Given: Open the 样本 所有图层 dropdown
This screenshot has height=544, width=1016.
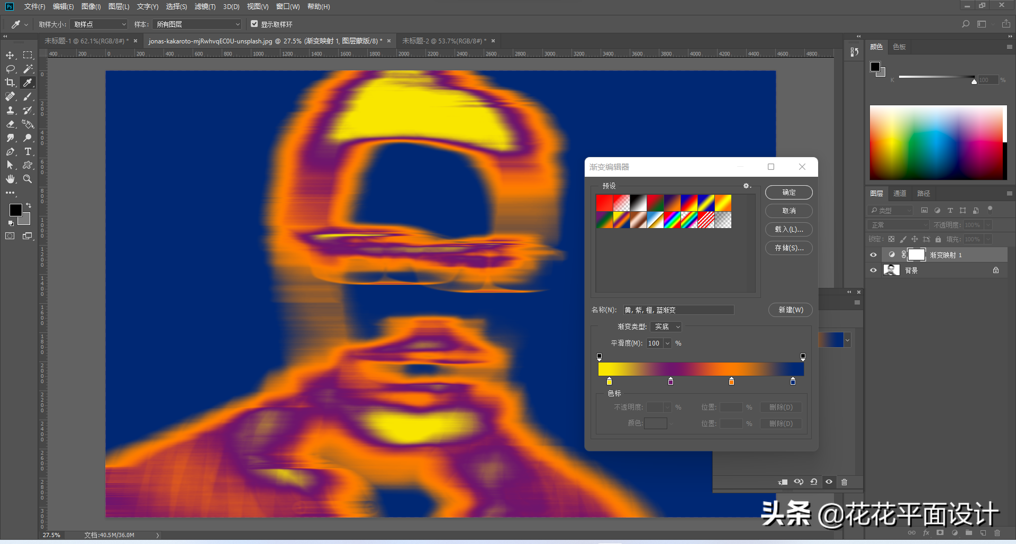Looking at the screenshot, I should [x=197, y=24].
